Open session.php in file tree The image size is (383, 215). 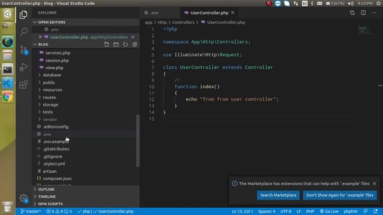pos(57,60)
